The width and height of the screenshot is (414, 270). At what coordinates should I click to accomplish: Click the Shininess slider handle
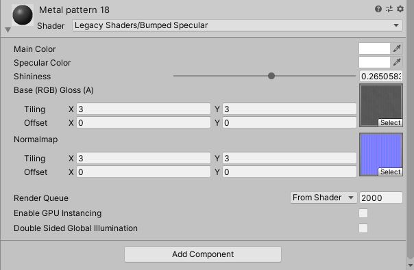271,76
